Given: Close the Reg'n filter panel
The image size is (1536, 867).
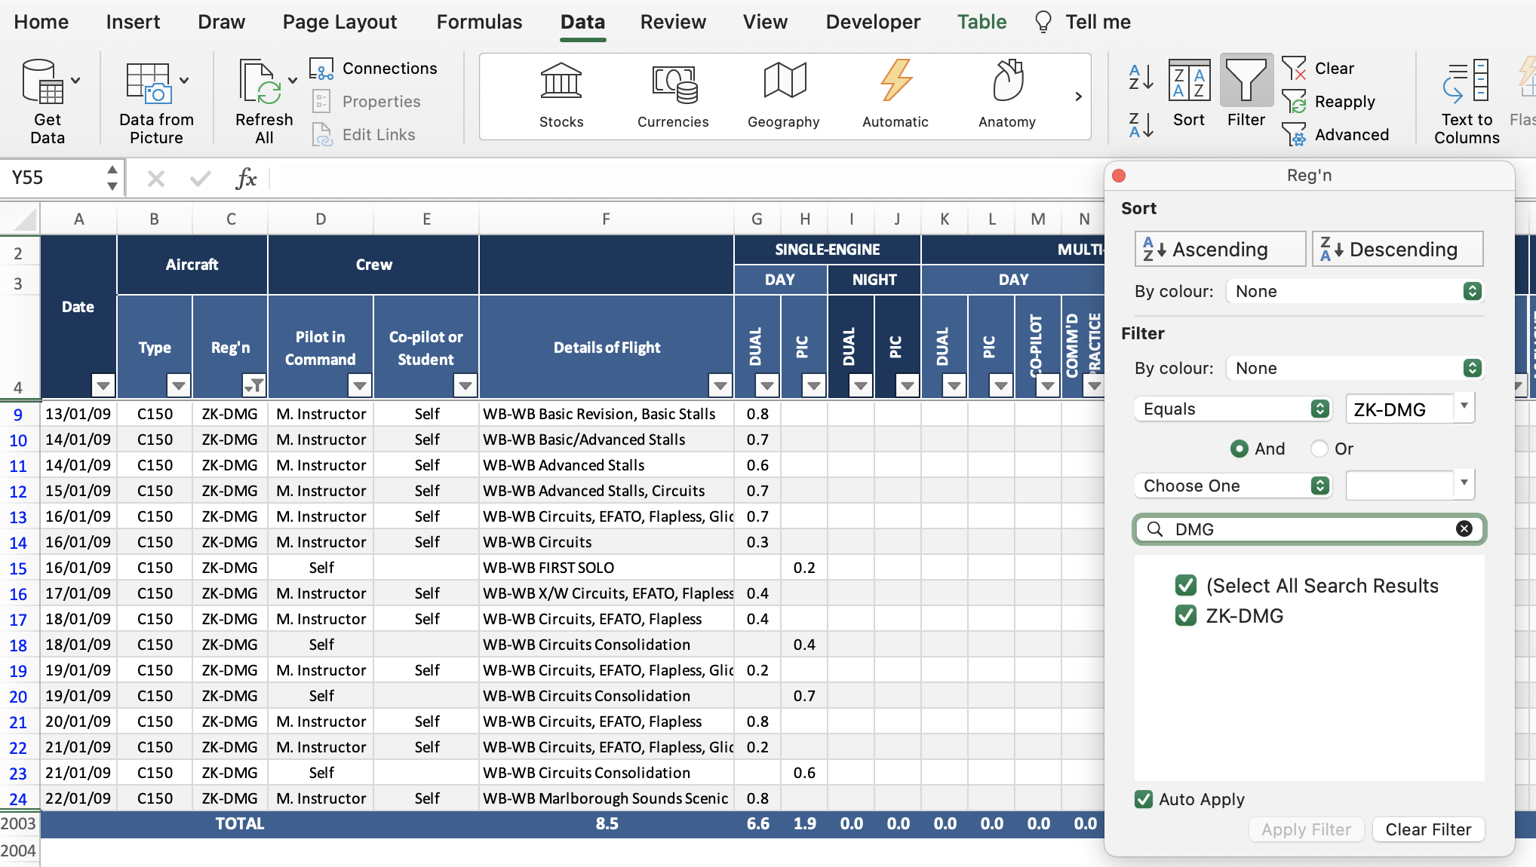Looking at the screenshot, I should pyautogui.click(x=1119, y=176).
